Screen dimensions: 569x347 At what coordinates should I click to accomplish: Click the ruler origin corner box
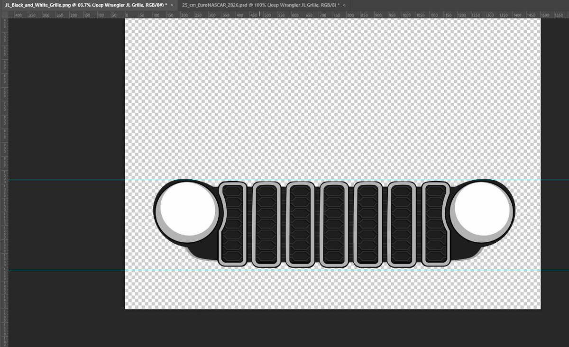point(4,15)
